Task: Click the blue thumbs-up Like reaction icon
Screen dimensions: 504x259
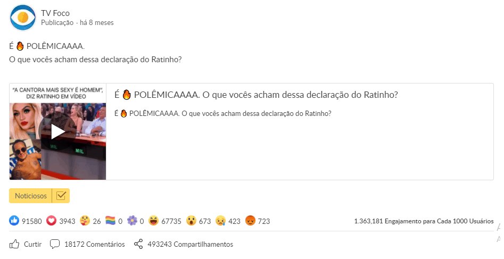Action: click(x=14, y=221)
